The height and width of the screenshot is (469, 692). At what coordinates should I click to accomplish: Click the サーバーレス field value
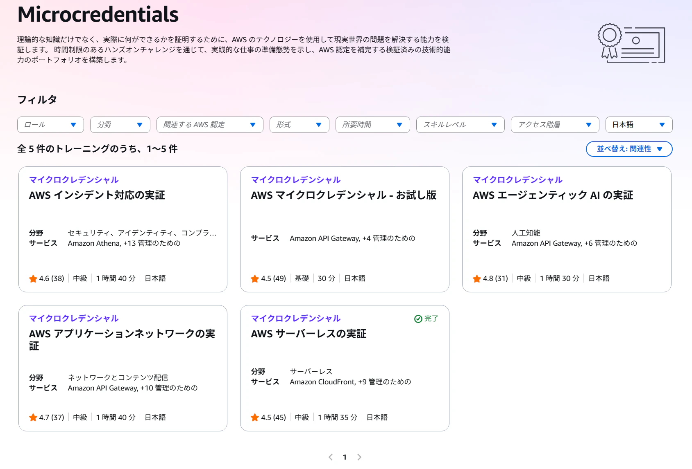click(311, 372)
